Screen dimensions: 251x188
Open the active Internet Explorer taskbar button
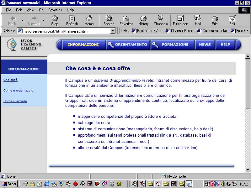click(x=190, y=184)
